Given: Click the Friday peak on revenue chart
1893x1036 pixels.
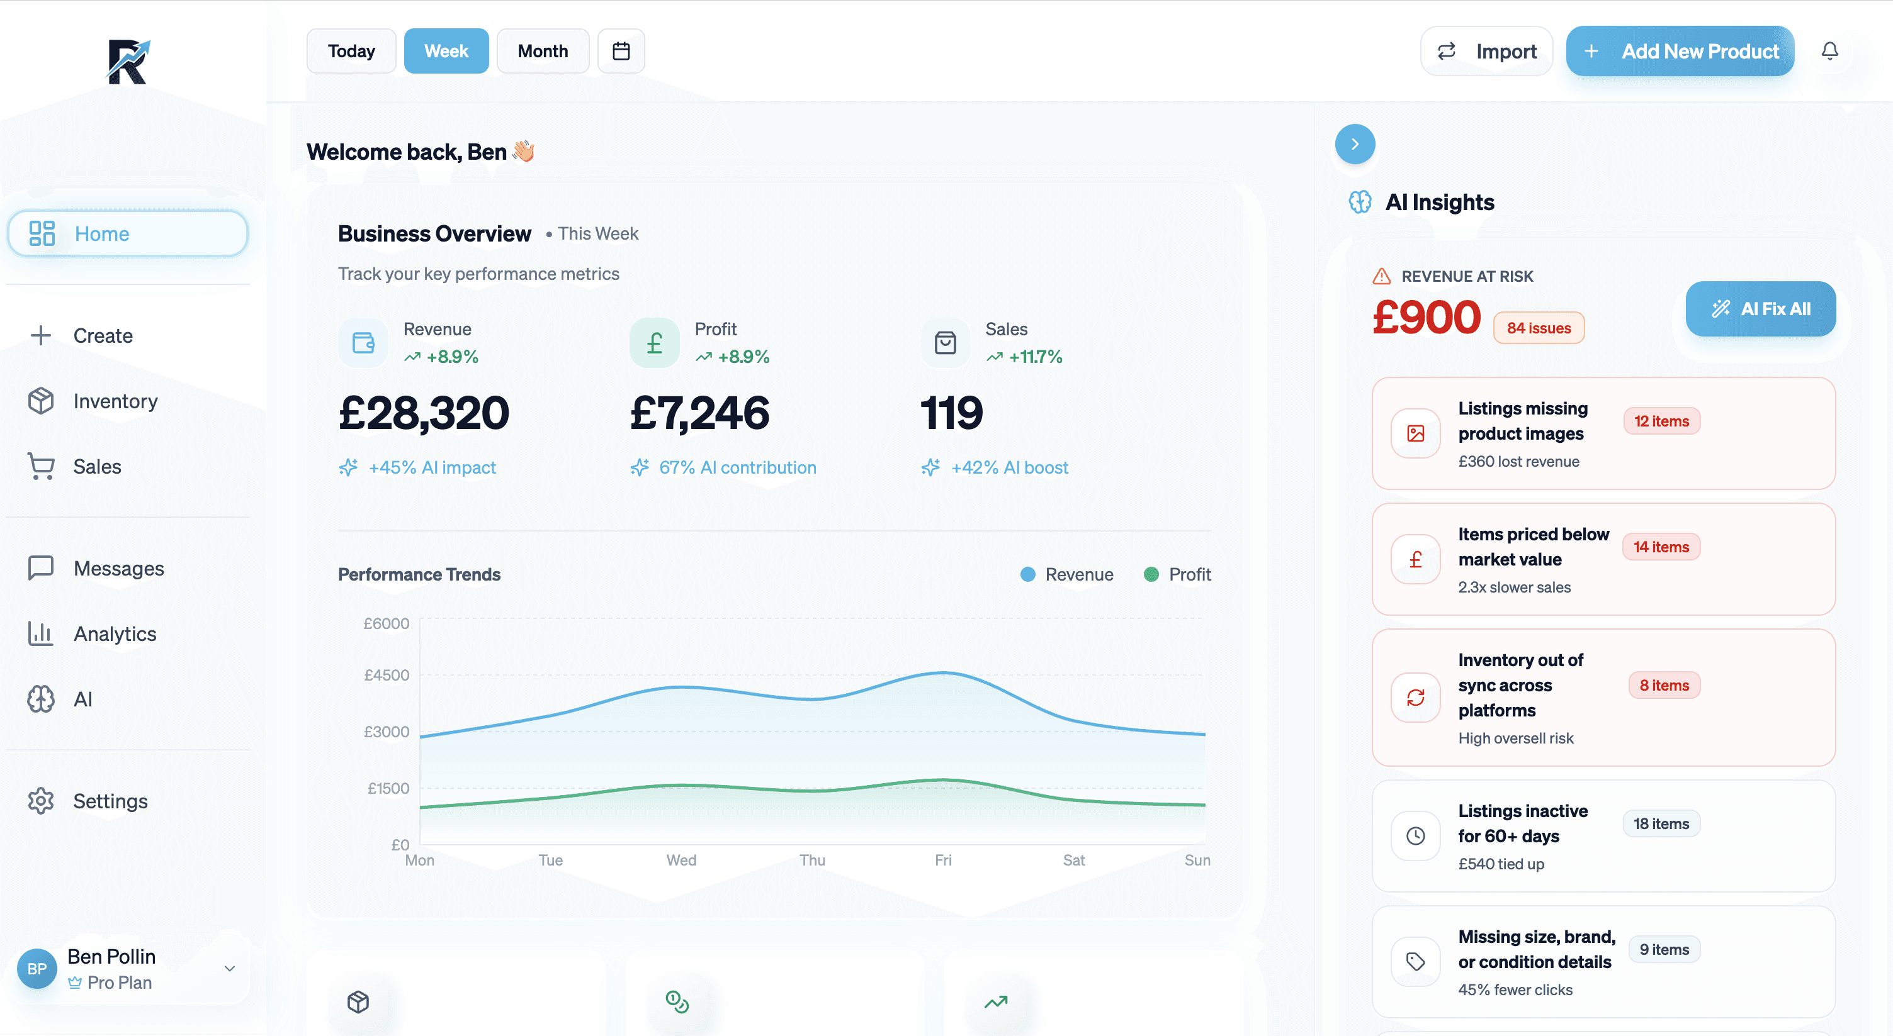Looking at the screenshot, I should click(943, 672).
